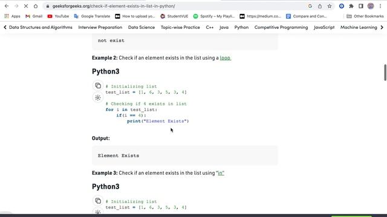This screenshot has height=217, width=387.
Task: Open the Chrome profile avatar
Action: point(371,6)
